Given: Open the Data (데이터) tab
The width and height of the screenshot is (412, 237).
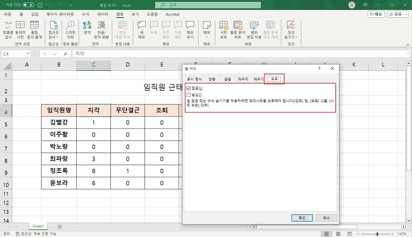Looking at the screenshot, I should click(103, 14).
